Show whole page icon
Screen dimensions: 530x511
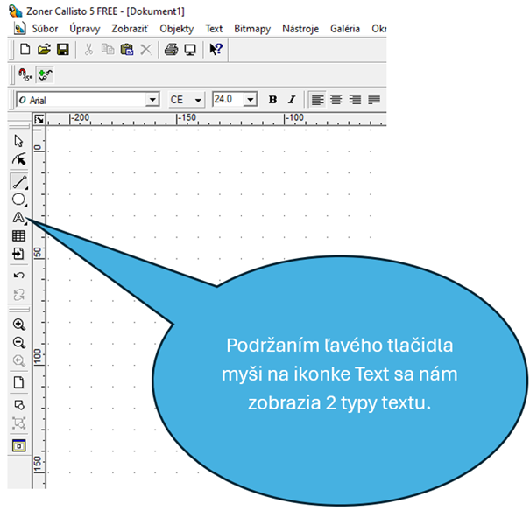[18, 382]
